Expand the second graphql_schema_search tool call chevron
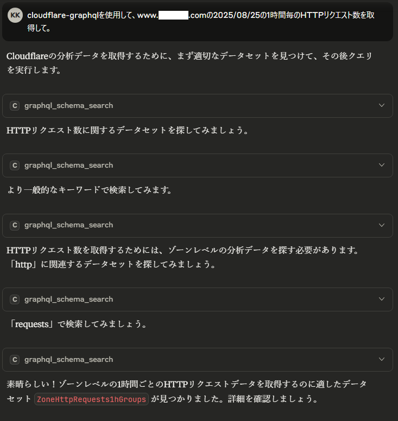 click(381, 165)
